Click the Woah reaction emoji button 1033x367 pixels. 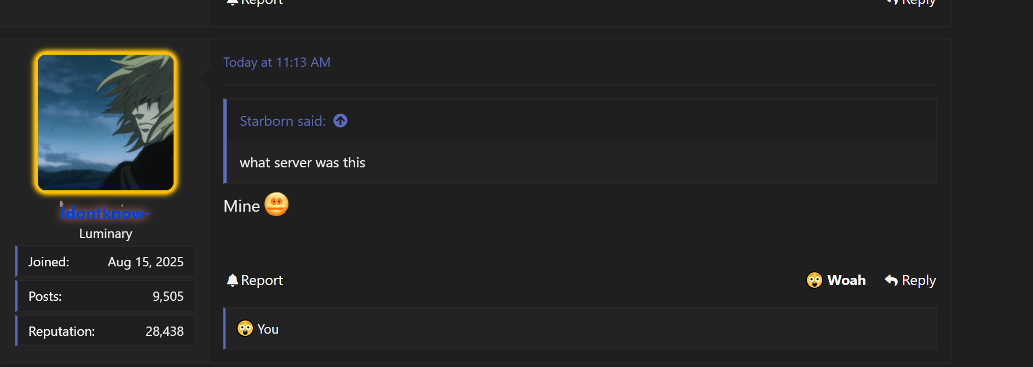click(x=814, y=280)
